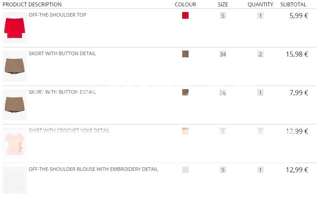Click brown swatch for size 36 skort
317x197 pixels.
point(185,93)
